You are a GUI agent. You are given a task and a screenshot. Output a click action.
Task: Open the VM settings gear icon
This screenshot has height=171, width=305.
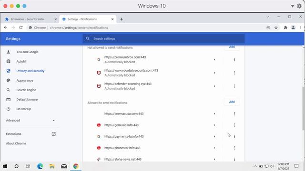coord(299,6)
